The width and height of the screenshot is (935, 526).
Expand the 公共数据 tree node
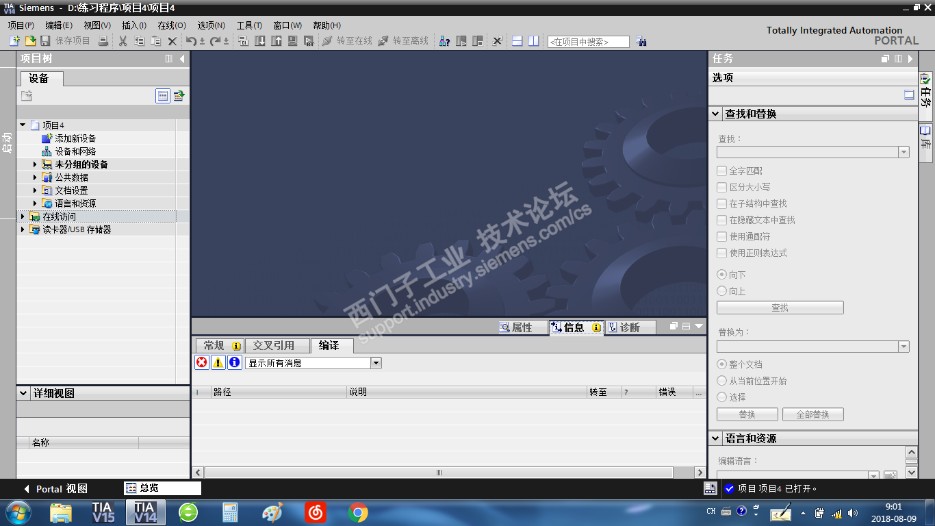coord(36,177)
